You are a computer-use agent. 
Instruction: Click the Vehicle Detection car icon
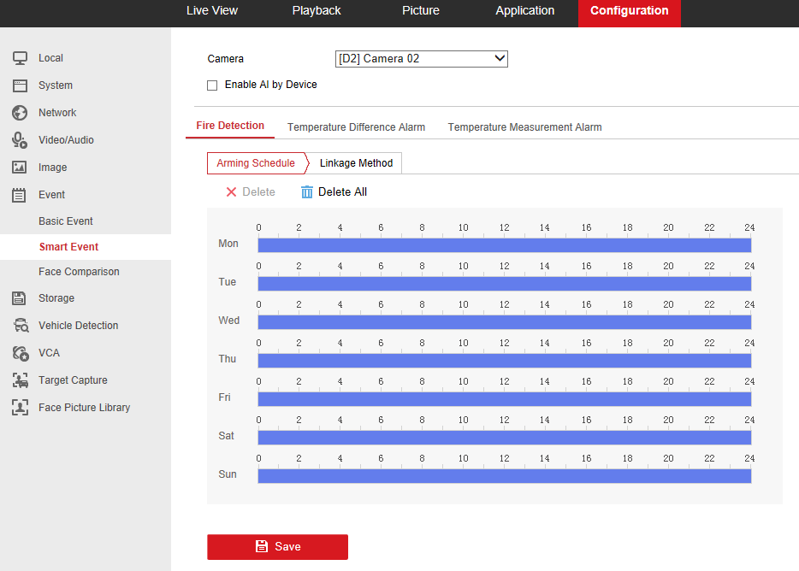(21, 326)
